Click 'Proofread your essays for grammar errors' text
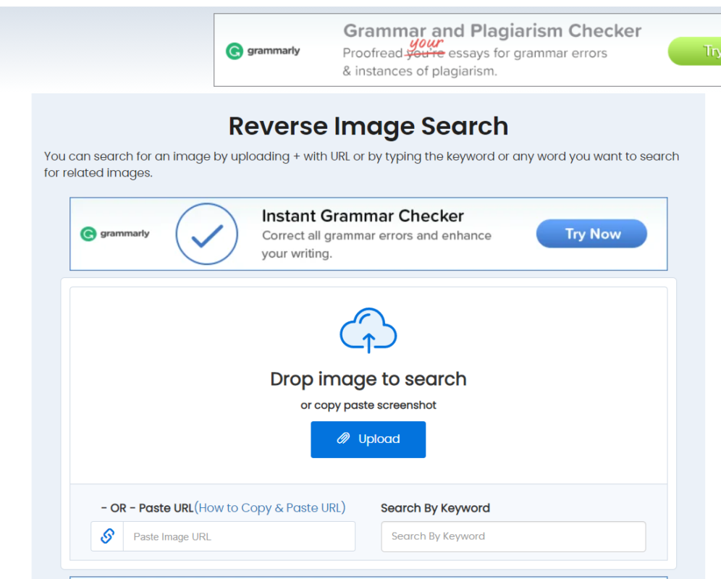This screenshot has height=579, width=721. coord(475,52)
